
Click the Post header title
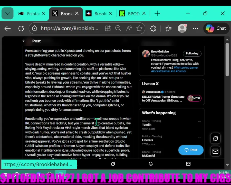click(36, 41)
